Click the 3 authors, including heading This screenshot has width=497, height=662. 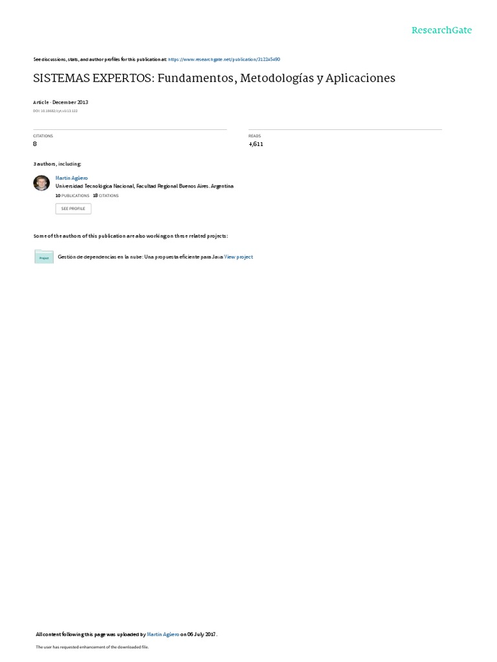click(57, 164)
